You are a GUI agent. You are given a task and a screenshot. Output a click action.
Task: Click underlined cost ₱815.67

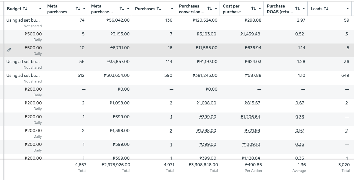pyautogui.click(x=252, y=103)
